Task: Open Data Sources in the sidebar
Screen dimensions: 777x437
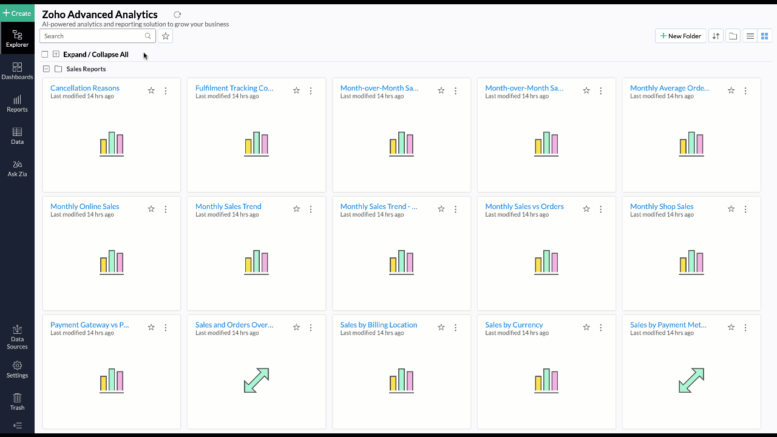Action: (17, 337)
